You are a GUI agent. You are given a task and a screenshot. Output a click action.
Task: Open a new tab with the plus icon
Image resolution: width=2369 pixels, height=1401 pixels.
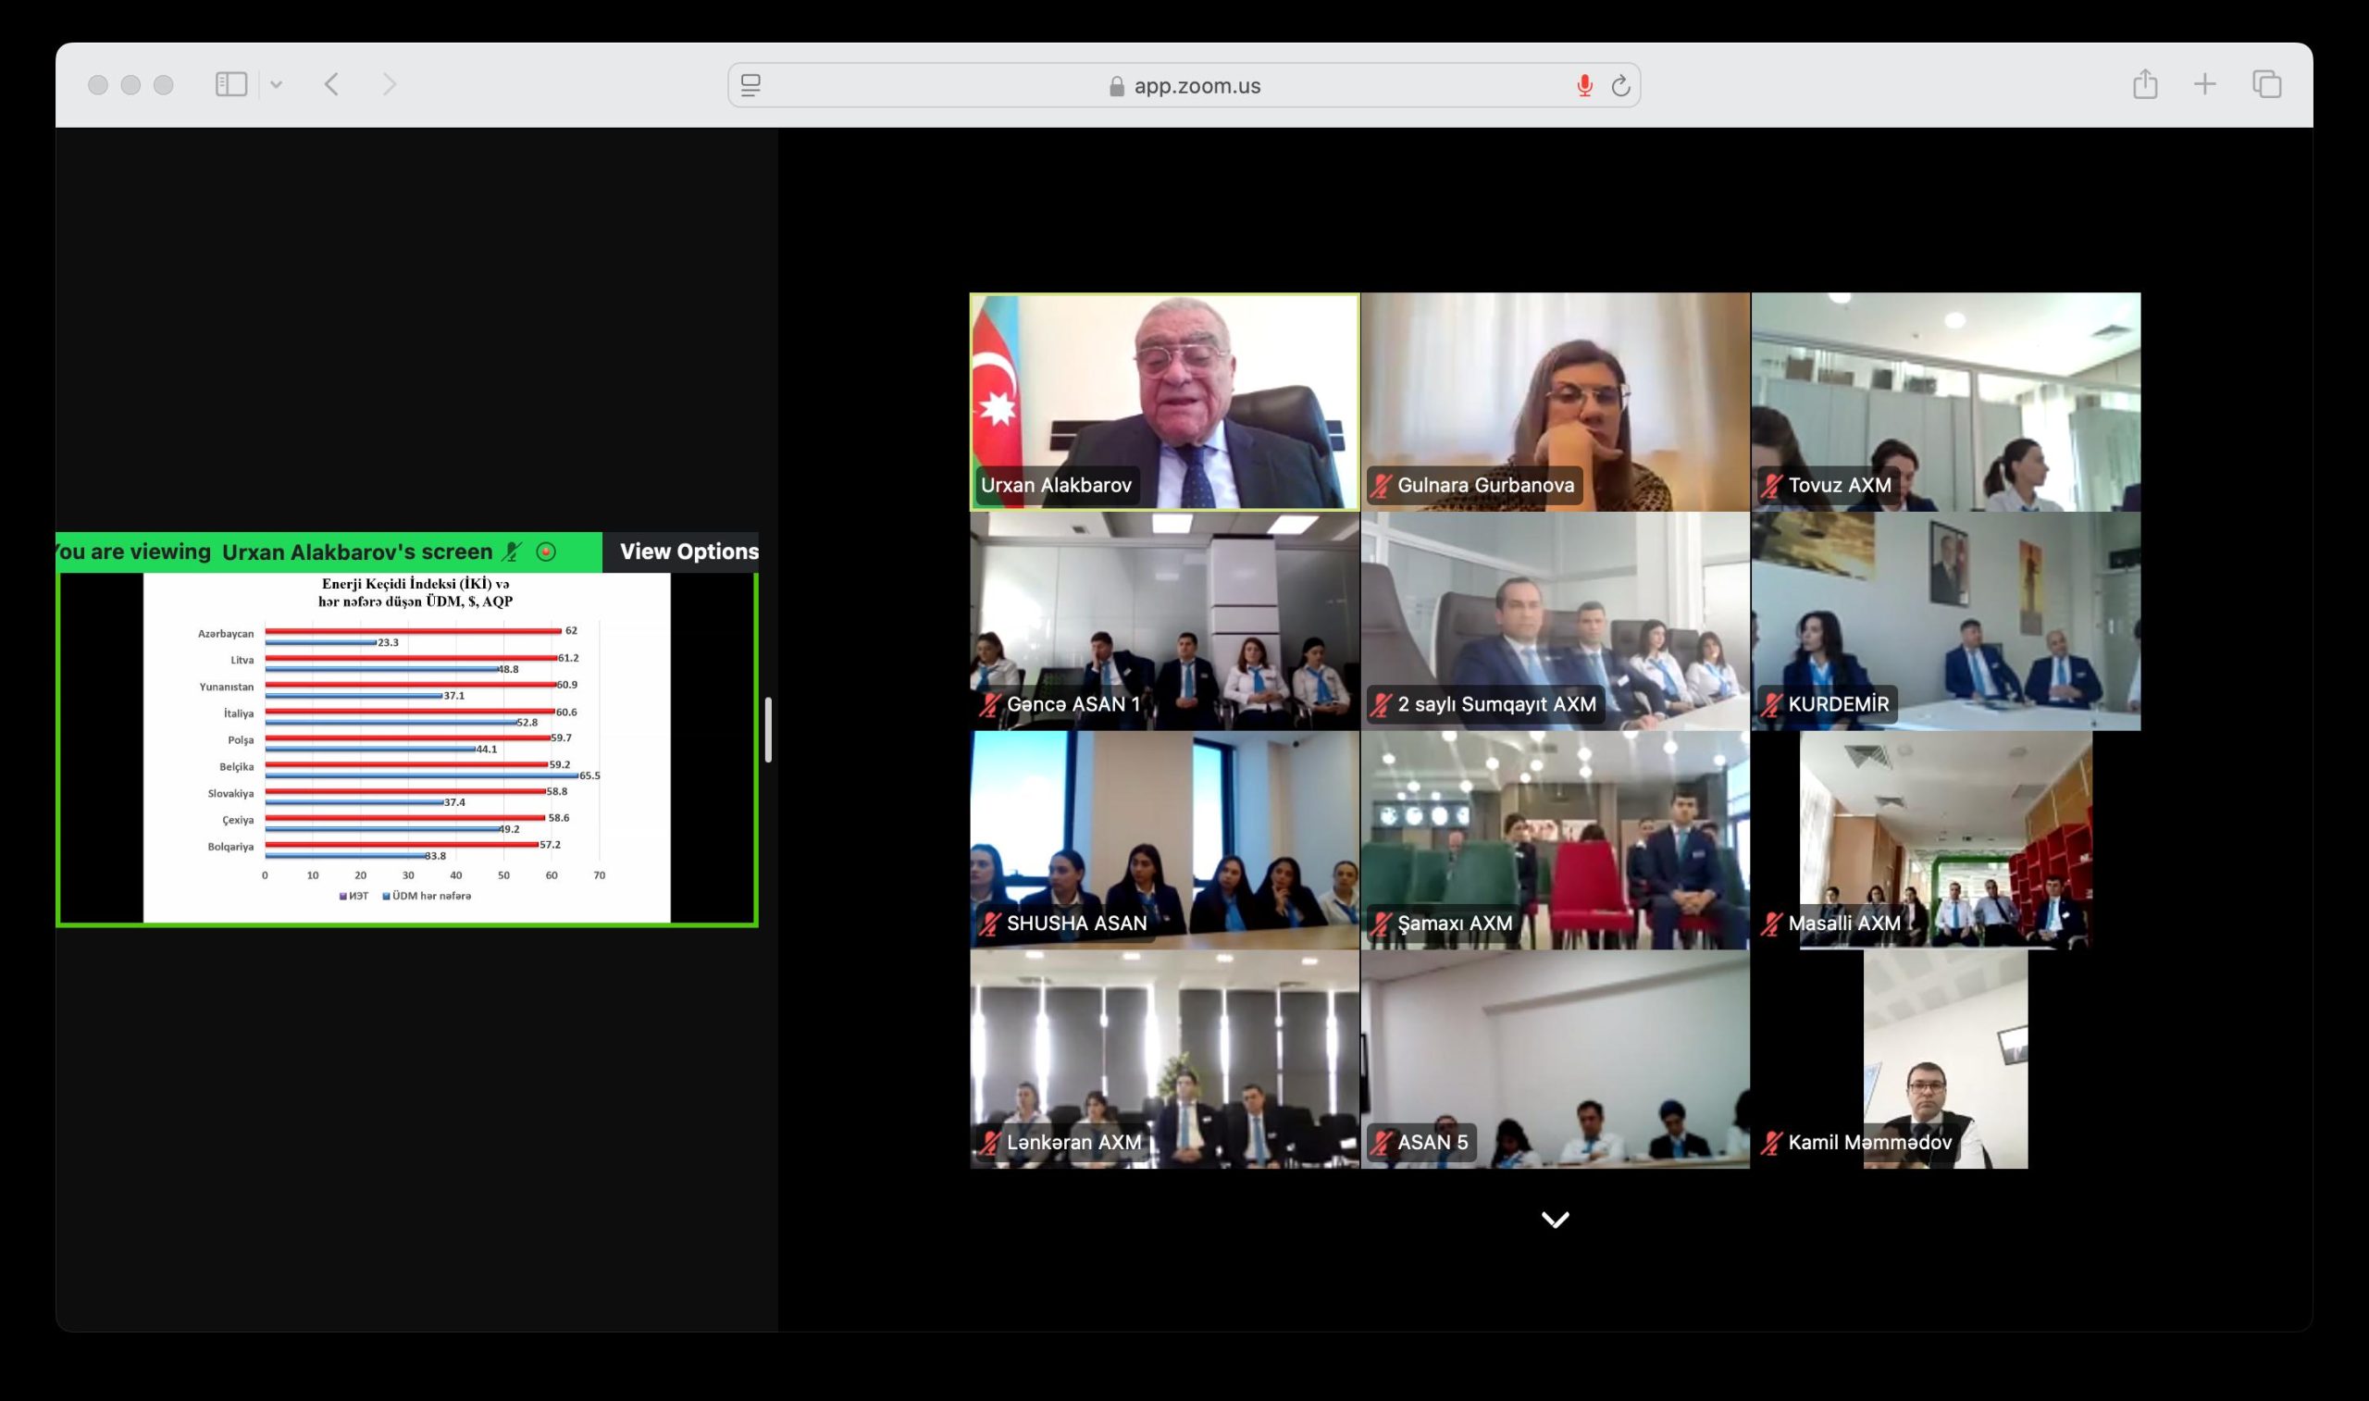(2205, 85)
